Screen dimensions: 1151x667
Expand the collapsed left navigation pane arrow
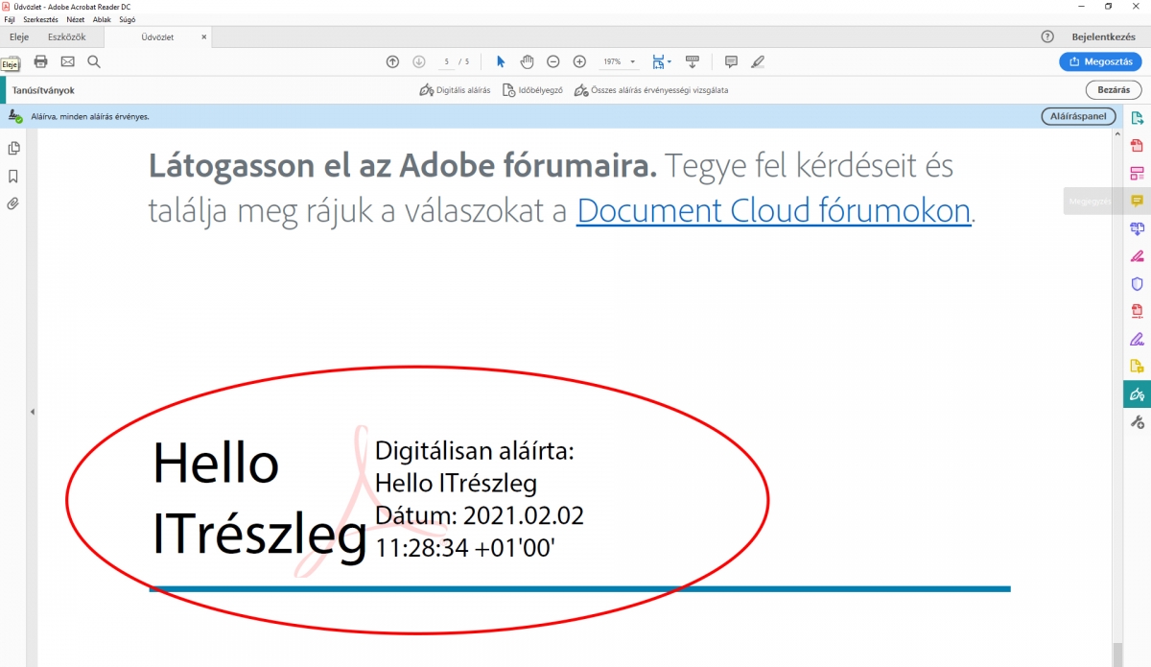(x=32, y=412)
